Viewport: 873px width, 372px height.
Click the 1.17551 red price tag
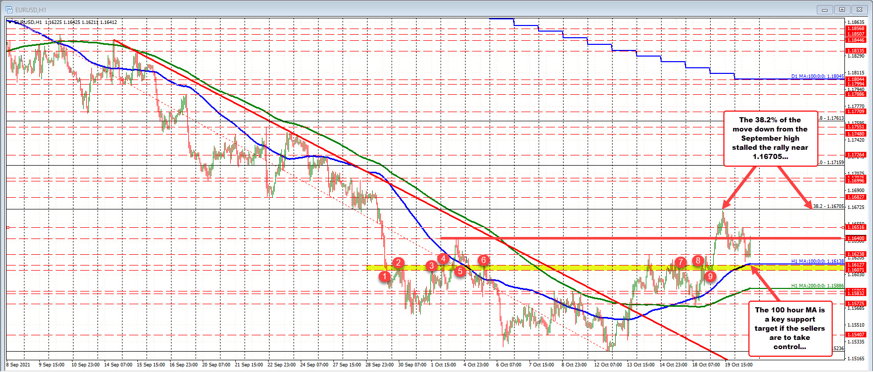coord(856,127)
